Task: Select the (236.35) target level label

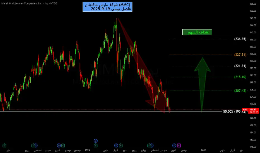Action: (240, 39)
